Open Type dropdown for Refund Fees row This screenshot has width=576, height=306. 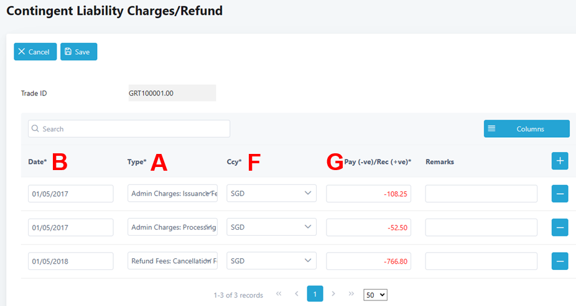pyautogui.click(x=172, y=261)
